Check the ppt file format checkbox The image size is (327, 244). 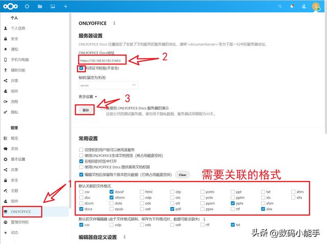coord(233,192)
